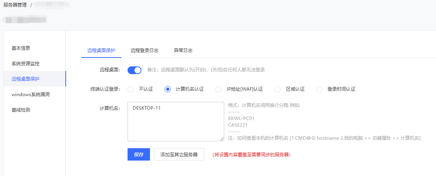
Task: Select 远程桌面保护 in the left sidebar
Action: [26, 79]
